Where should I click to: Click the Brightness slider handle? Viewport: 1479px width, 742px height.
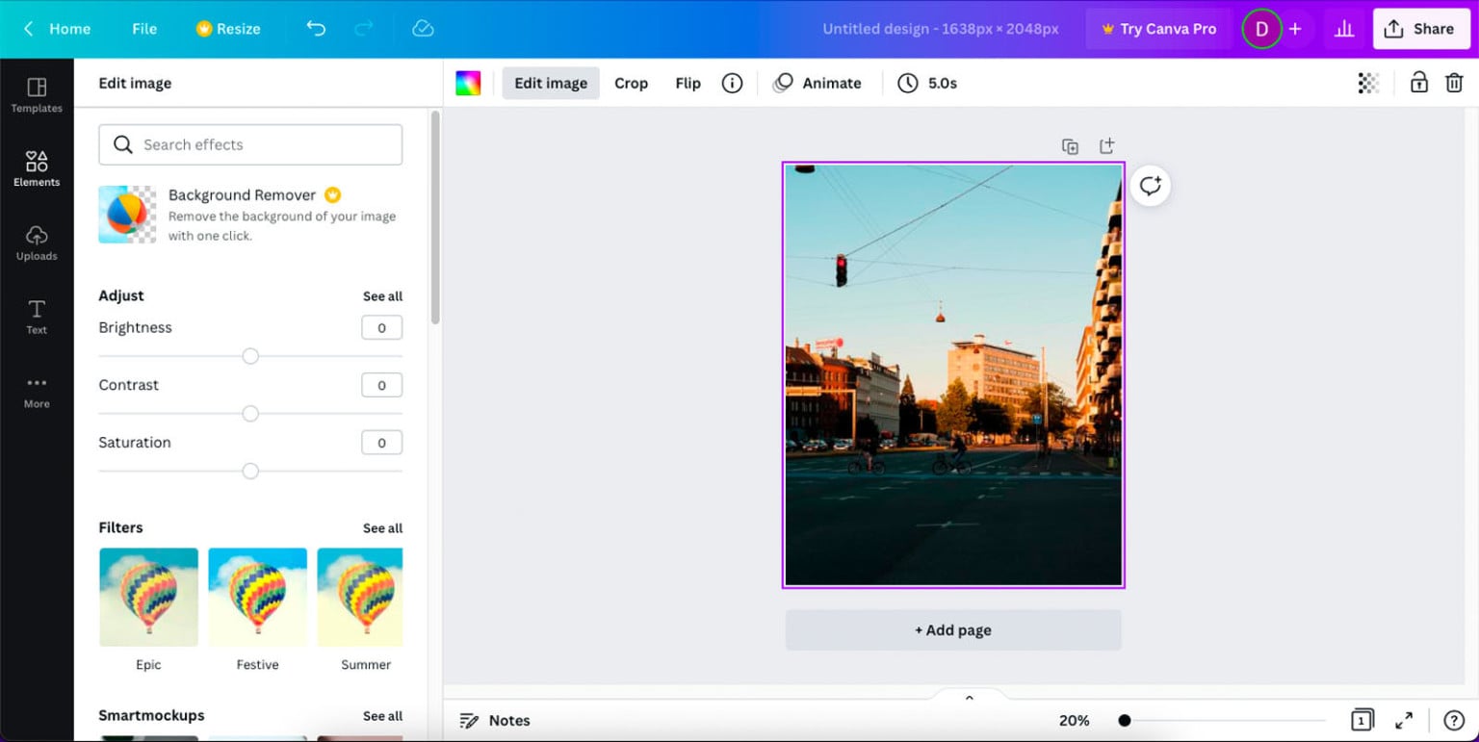[250, 356]
